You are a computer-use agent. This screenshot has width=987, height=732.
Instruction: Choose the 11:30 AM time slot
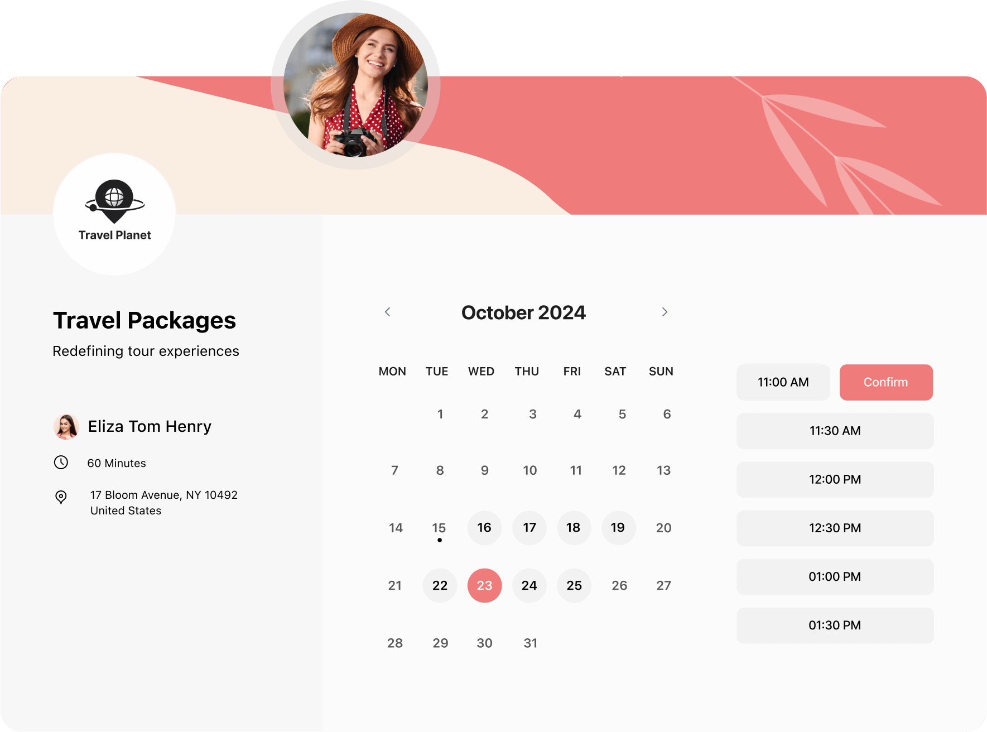(835, 431)
